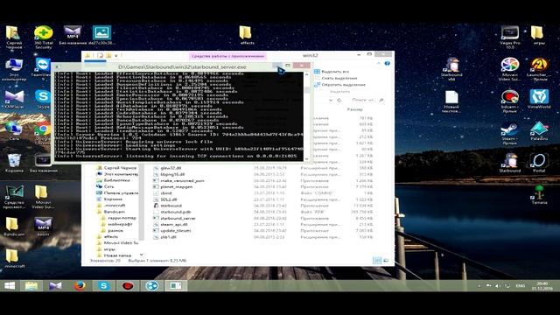Open the игры folder on the desktop

pos(538,35)
